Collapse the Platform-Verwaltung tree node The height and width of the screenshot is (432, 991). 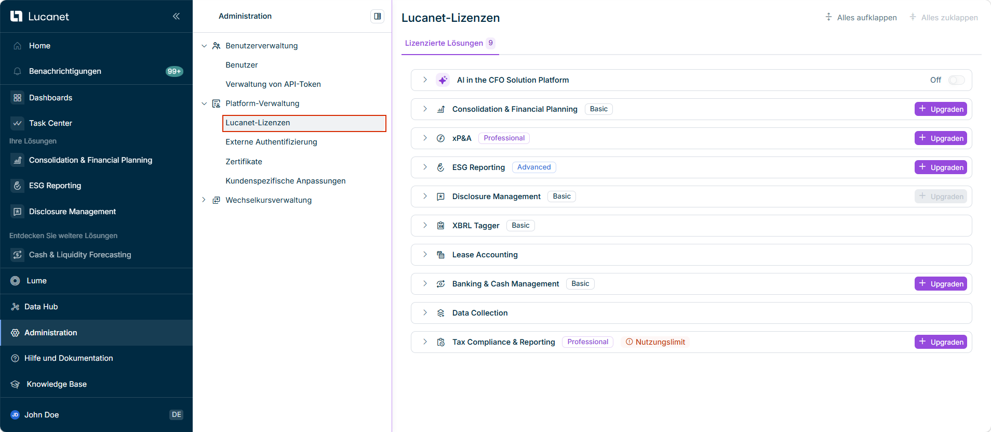click(204, 103)
